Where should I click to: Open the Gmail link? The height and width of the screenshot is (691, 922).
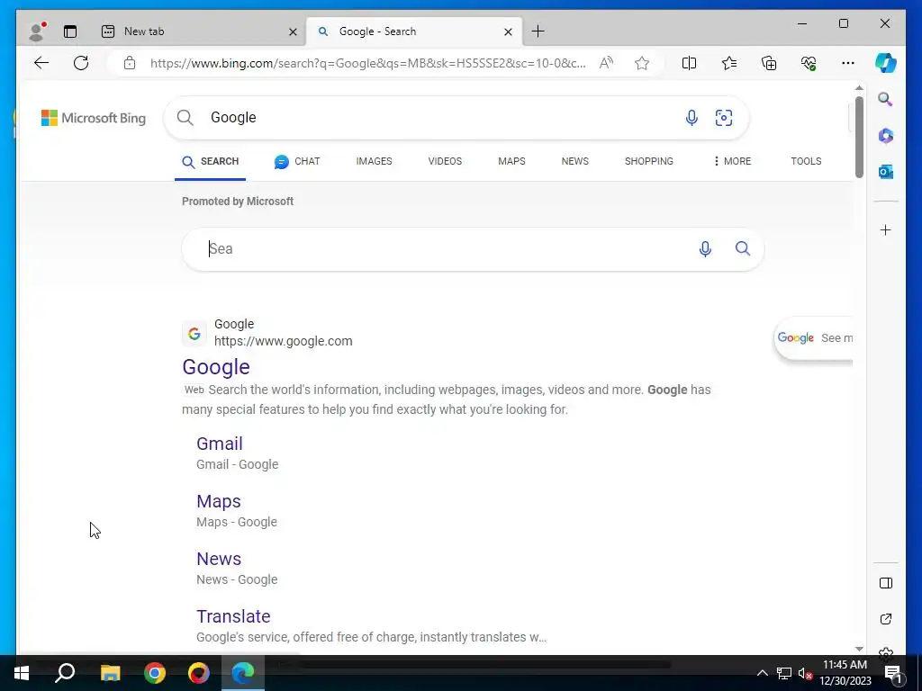click(220, 444)
